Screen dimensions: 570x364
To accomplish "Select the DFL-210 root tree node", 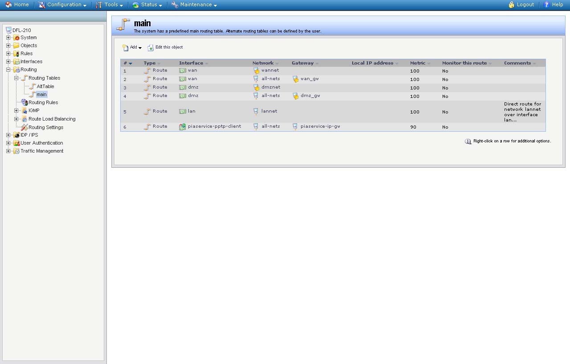I will point(21,30).
